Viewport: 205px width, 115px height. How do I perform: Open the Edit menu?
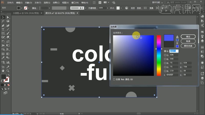pyautogui.click(x=19, y=3)
